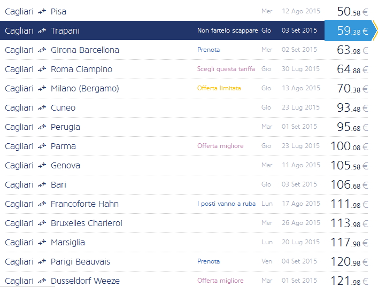Click Prenota link for Parigi Beauvais
This screenshot has width=378, height=287.
[209, 261]
